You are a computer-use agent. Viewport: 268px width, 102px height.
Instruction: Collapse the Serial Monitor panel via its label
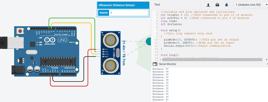tap(167, 64)
